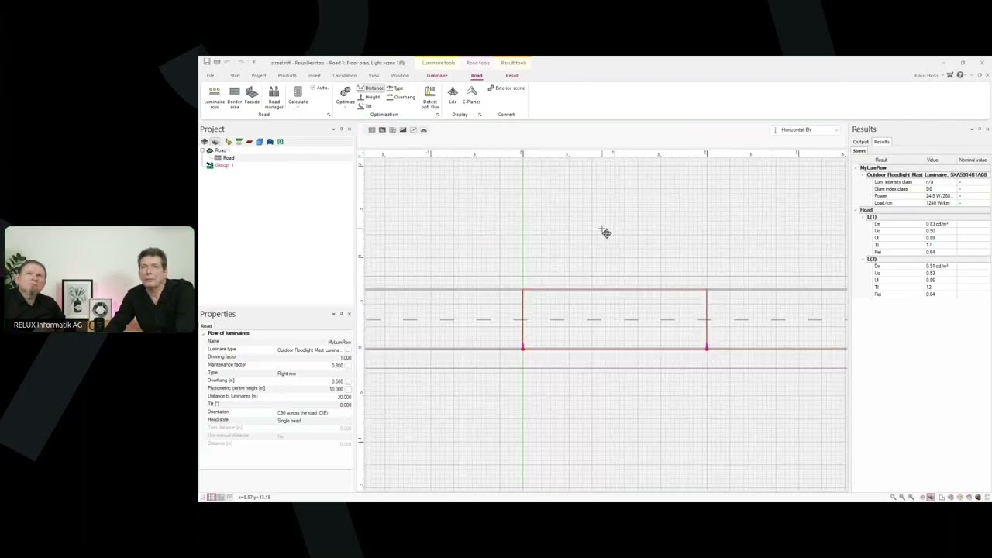Switch to the Output tab in Results

[x=861, y=142]
